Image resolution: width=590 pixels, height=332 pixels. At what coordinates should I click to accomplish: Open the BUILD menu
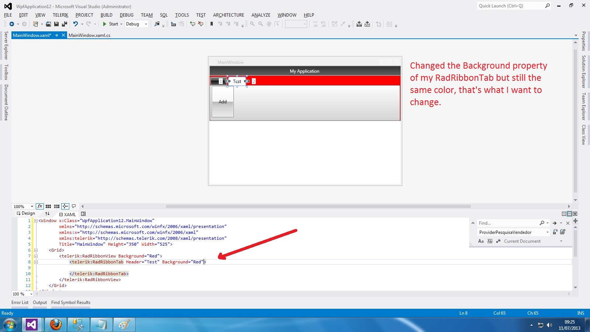(107, 15)
